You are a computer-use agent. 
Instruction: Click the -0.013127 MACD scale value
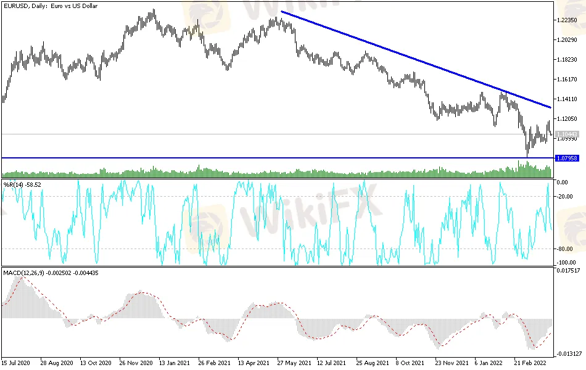tap(569, 354)
